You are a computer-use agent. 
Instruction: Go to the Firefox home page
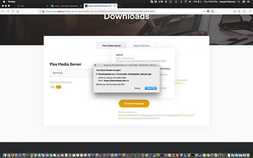pyautogui.click(x=18, y=11)
